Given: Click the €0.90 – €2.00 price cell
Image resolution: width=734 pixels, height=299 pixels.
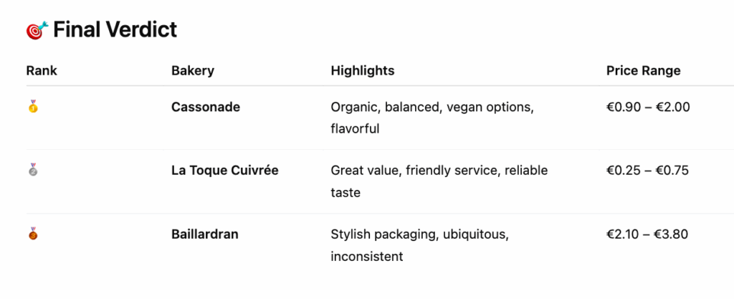Looking at the screenshot, I should pyautogui.click(x=648, y=107).
